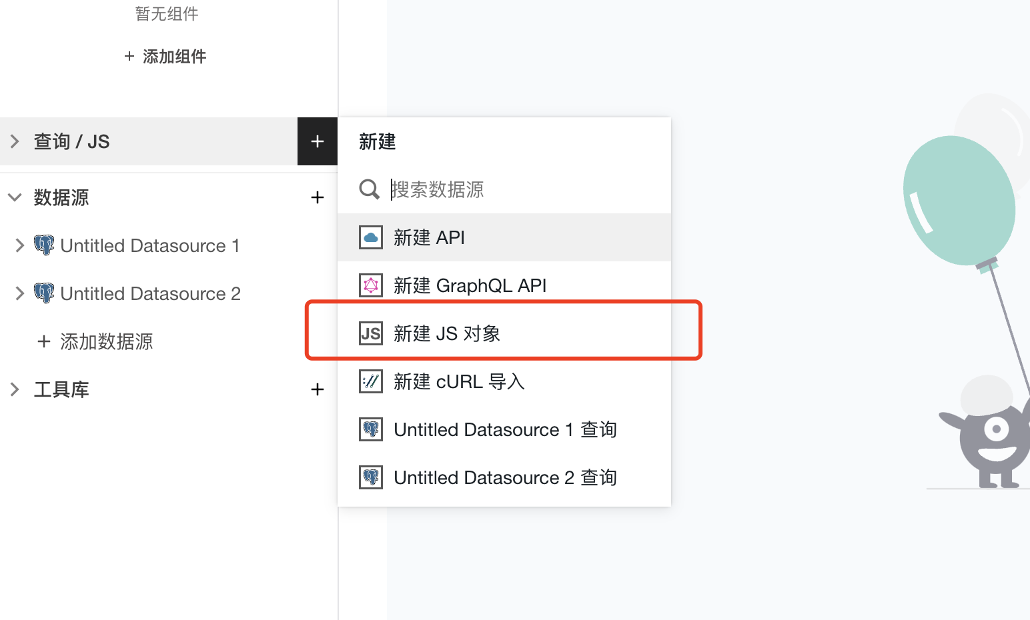This screenshot has width=1030, height=620.
Task: Choose 新建 cURL 导入 from menu
Action: tap(504, 381)
